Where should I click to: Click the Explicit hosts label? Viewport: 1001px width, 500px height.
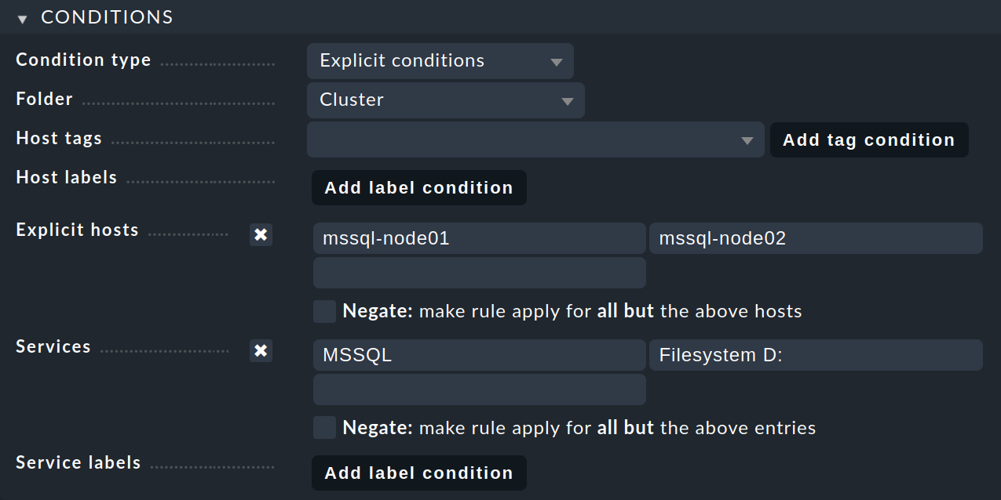tap(77, 230)
